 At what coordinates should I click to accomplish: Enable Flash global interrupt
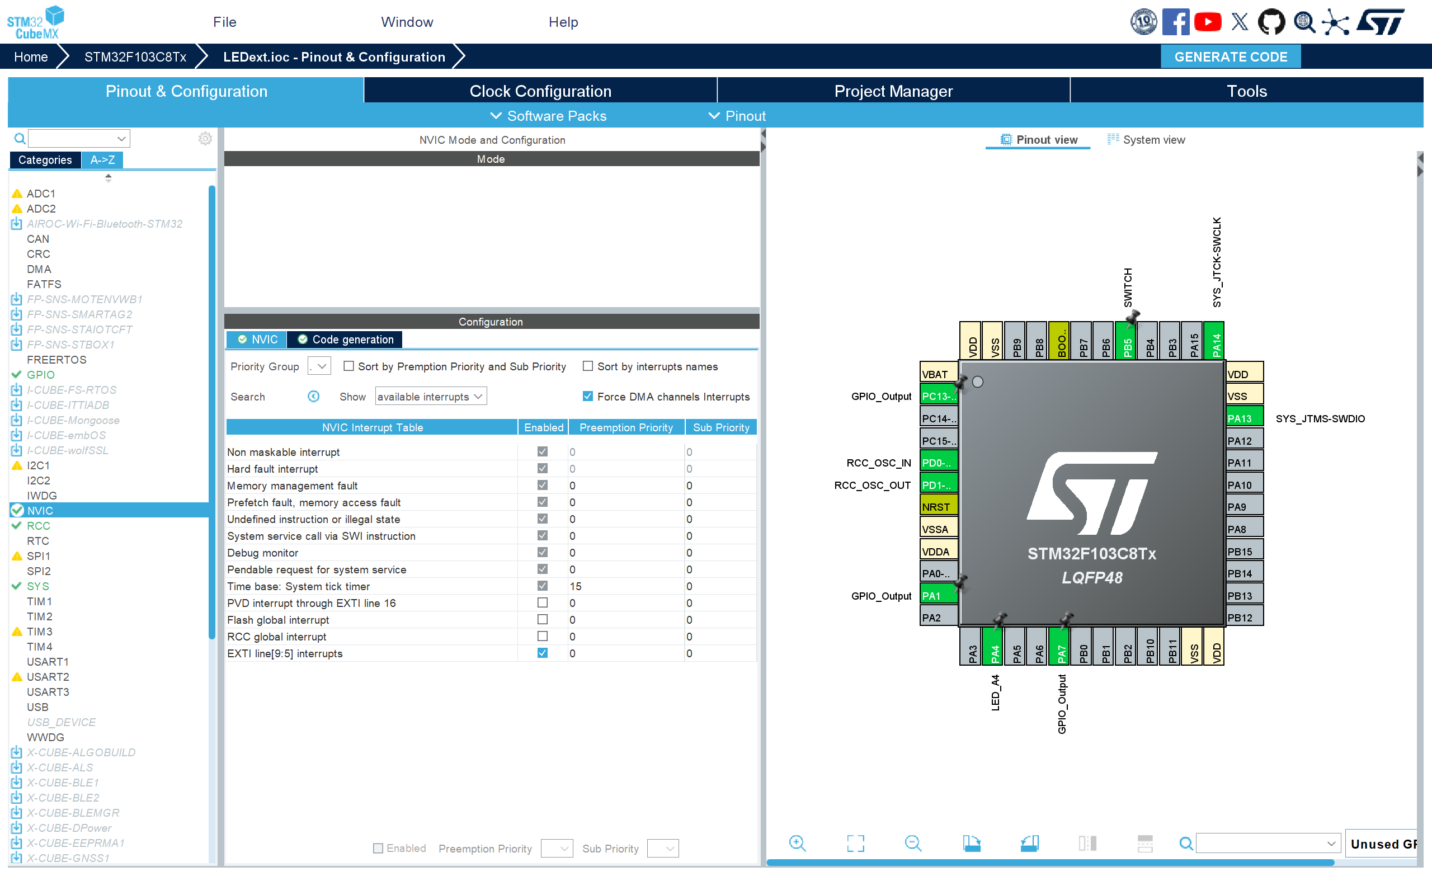[x=542, y=620]
